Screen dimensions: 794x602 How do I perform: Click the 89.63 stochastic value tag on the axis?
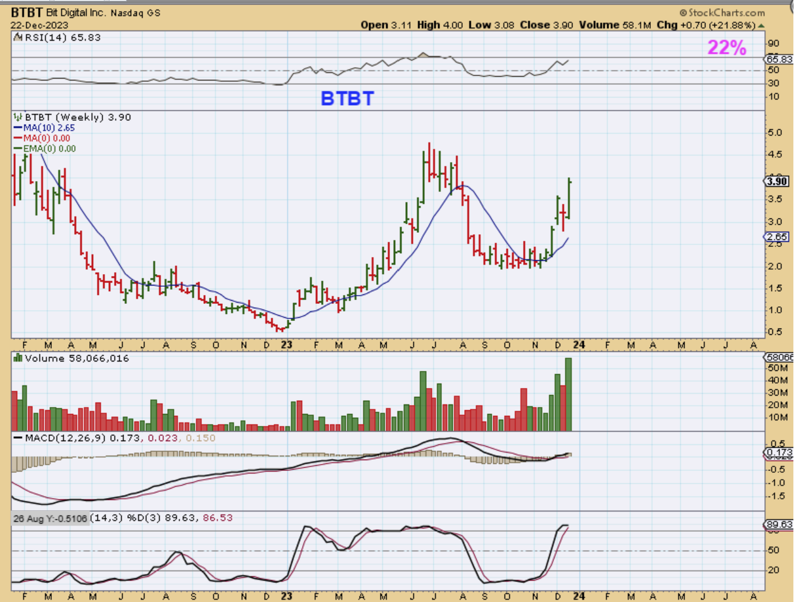click(779, 525)
